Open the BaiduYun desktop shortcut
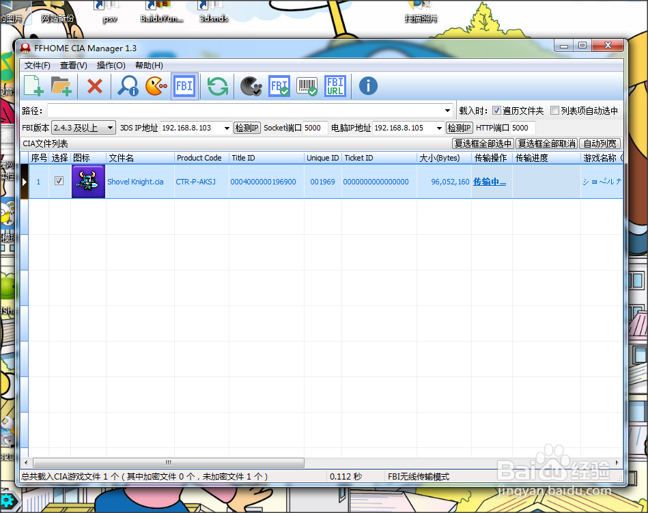648x513 pixels. coord(161,12)
